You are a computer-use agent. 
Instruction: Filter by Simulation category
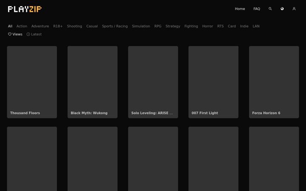point(141,26)
